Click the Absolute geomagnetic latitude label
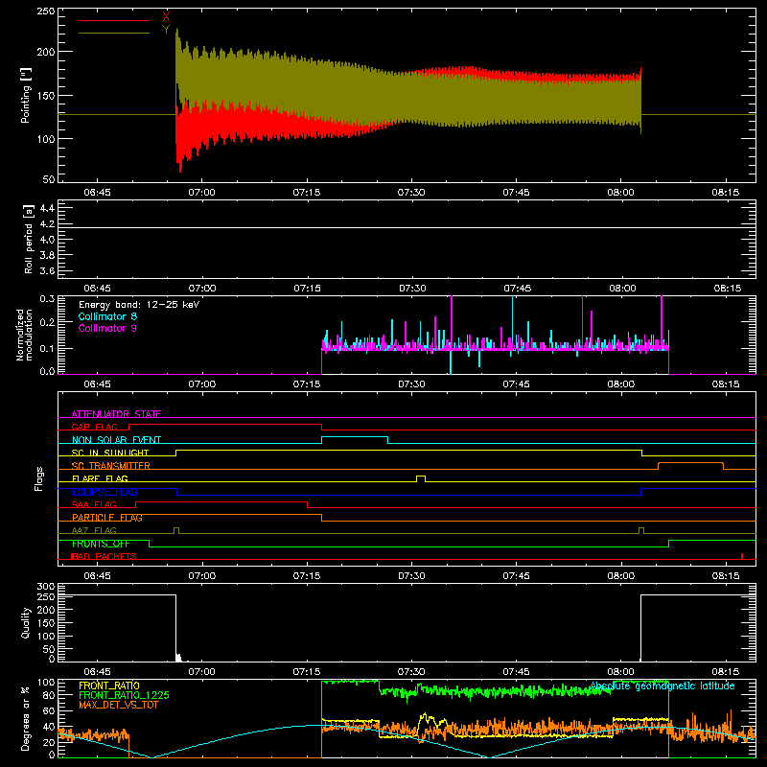767x767 pixels. click(x=662, y=686)
